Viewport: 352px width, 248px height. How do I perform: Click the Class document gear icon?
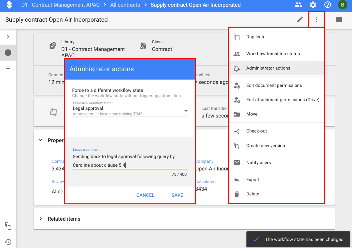143,46
